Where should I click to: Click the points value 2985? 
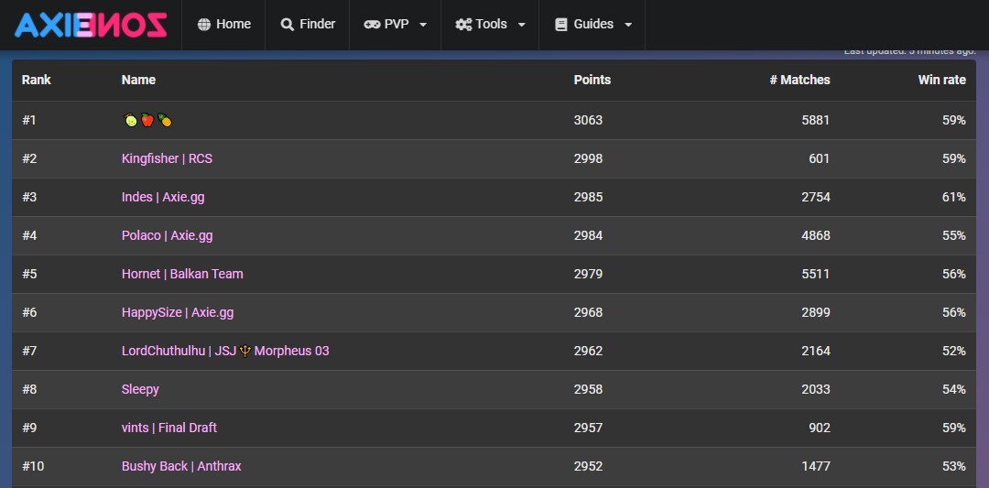coord(588,198)
